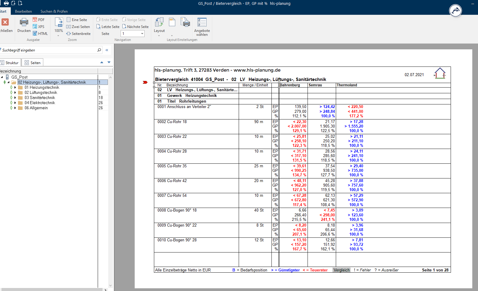The height and width of the screenshot is (291, 478).
Task: Open the Bearbeiten ribbon tab
Action: 23,11
